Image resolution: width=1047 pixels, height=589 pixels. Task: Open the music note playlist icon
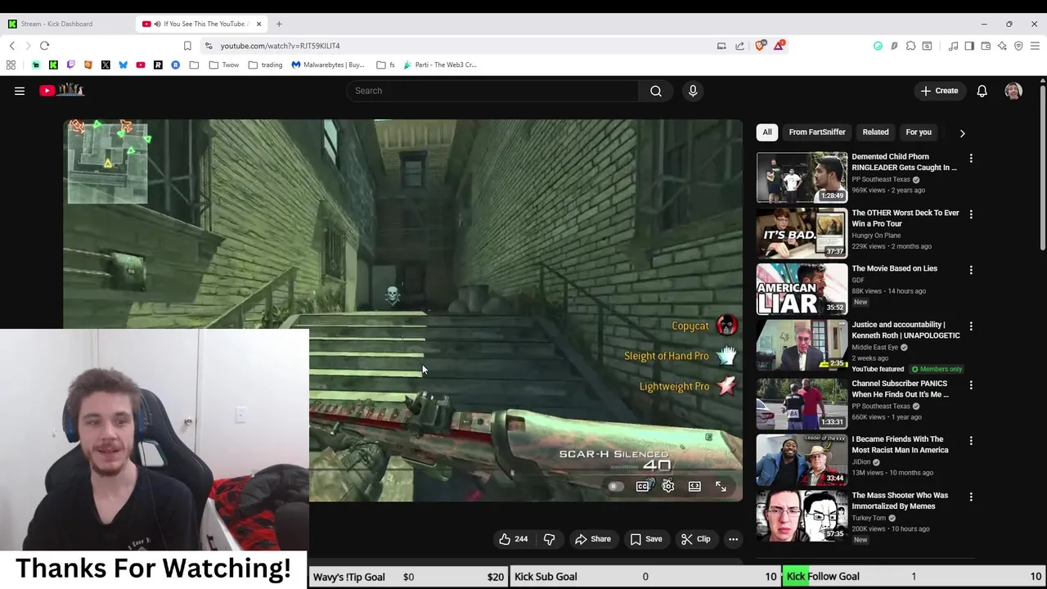click(x=953, y=46)
